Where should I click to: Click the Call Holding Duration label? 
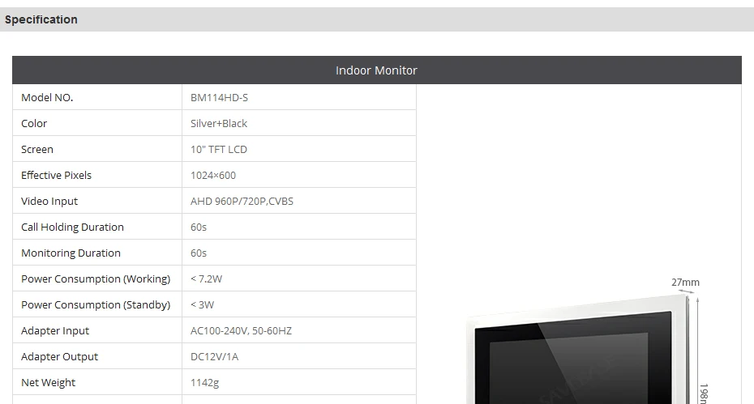click(x=72, y=228)
